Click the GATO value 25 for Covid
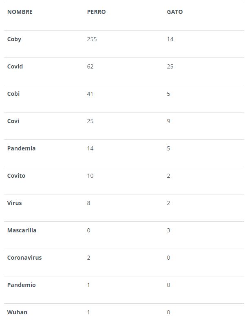 pyautogui.click(x=170, y=66)
